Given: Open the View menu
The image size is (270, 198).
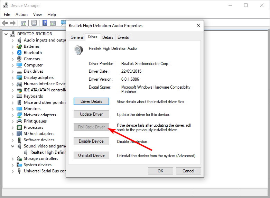Looking at the screenshot, I should [x=37, y=15].
